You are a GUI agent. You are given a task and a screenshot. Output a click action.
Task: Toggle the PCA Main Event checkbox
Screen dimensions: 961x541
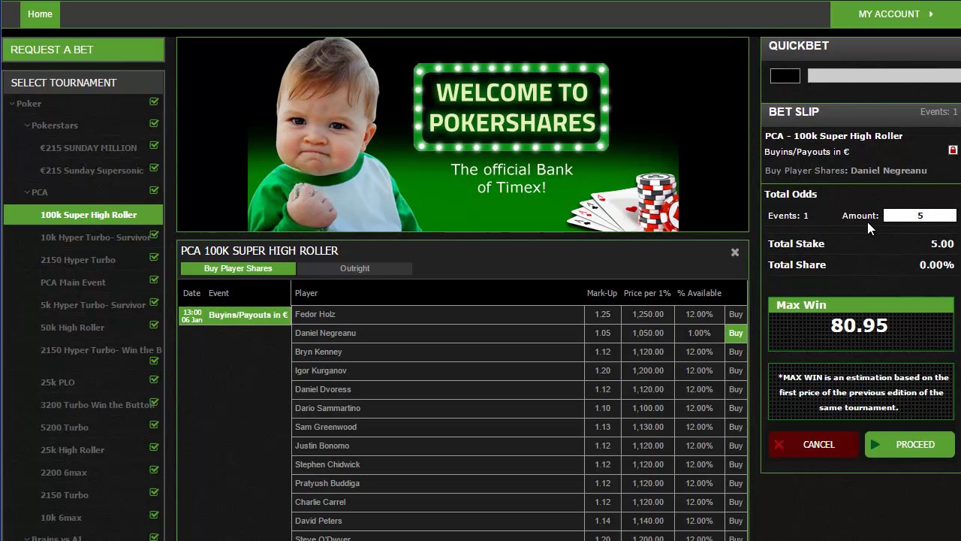154,280
